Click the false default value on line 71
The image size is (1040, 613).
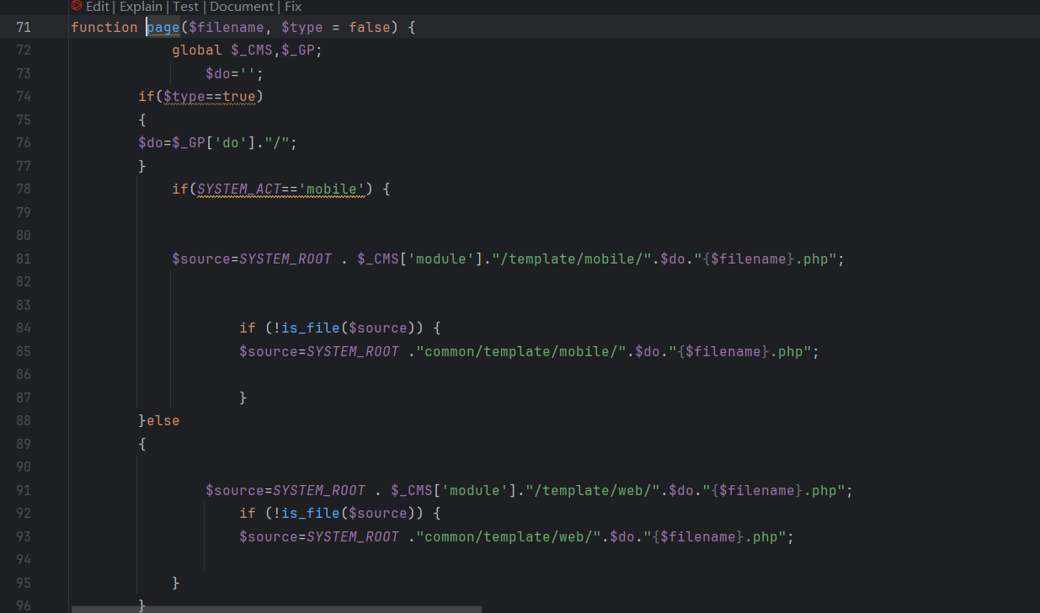370,27
